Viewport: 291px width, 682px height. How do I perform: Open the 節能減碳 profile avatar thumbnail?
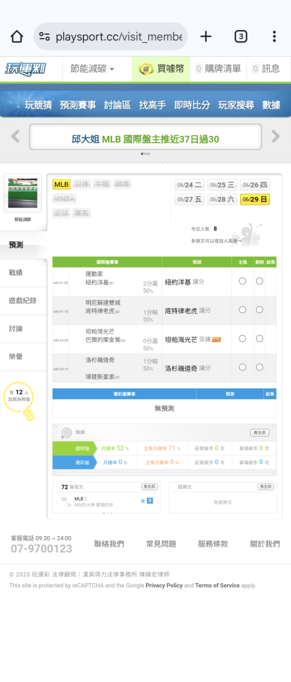click(23, 193)
